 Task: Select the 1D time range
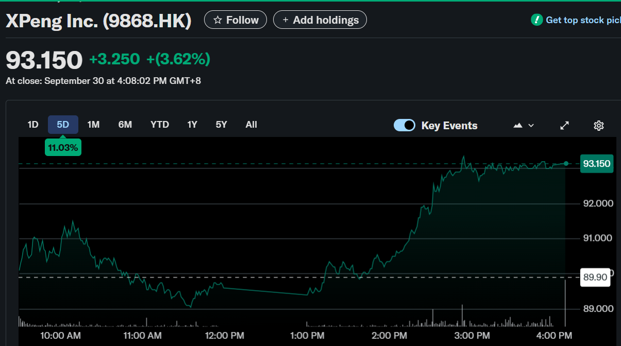coord(33,125)
